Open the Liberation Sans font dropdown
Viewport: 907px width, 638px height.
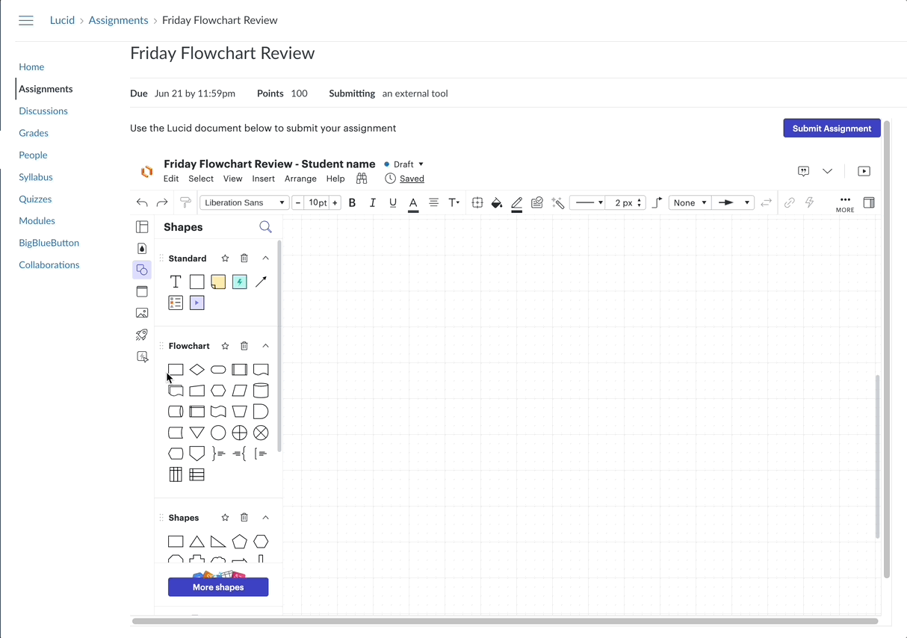tap(244, 202)
